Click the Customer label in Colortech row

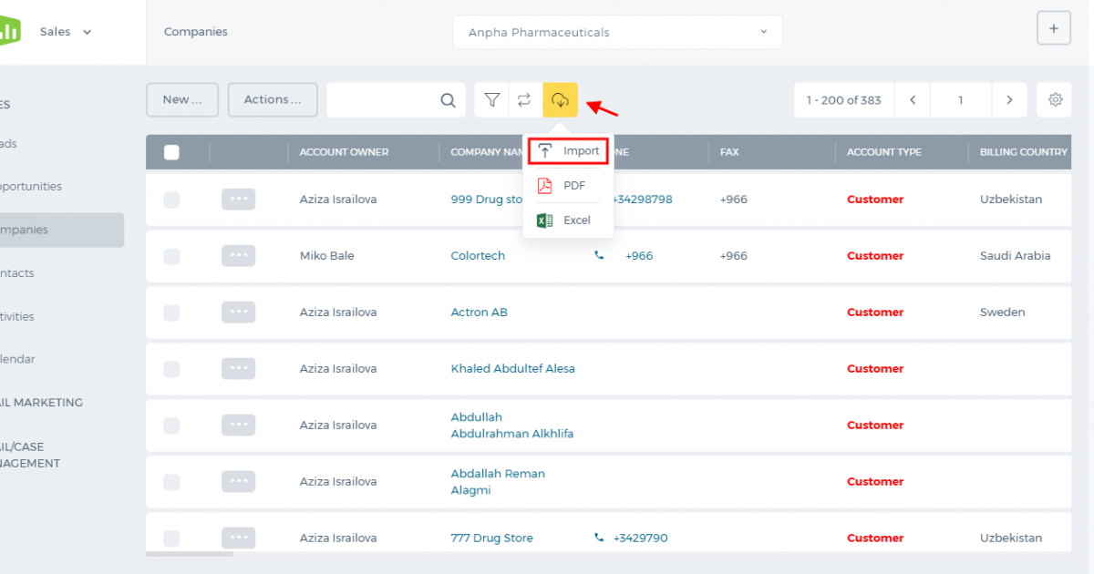tap(875, 256)
